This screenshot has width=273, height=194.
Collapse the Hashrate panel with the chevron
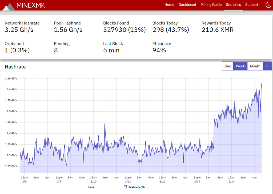pyautogui.click(x=267, y=66)
